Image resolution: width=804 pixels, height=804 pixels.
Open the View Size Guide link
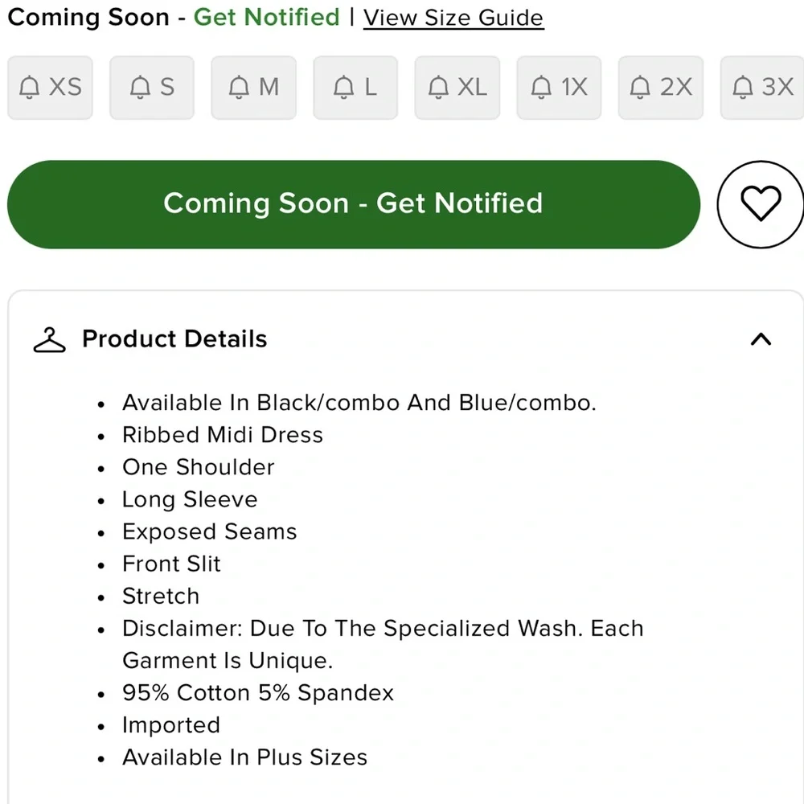(x=453, y=18)
